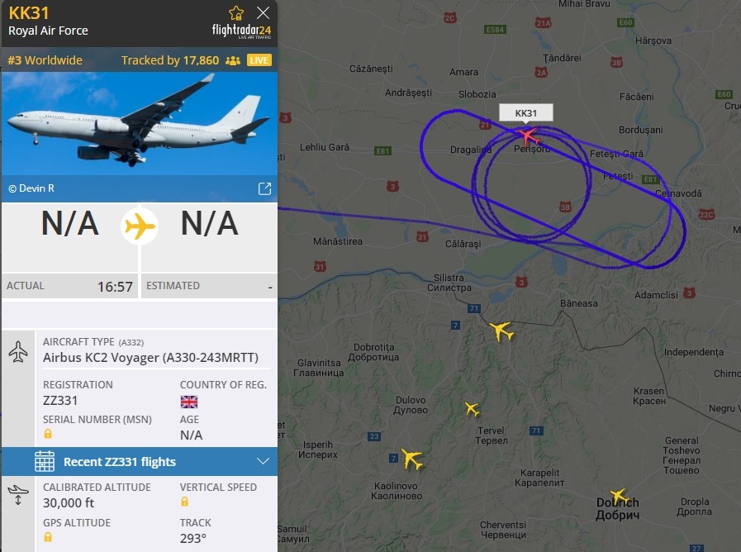Viewport: 741px width, 552px height.
Task: Click the yellow route airplane icon between N/A
Action: tap(140, 226)
